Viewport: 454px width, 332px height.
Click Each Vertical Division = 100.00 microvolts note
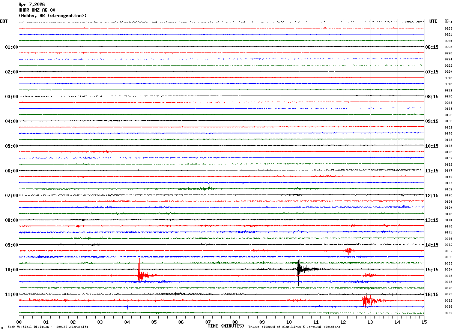(x=48, y=327)
